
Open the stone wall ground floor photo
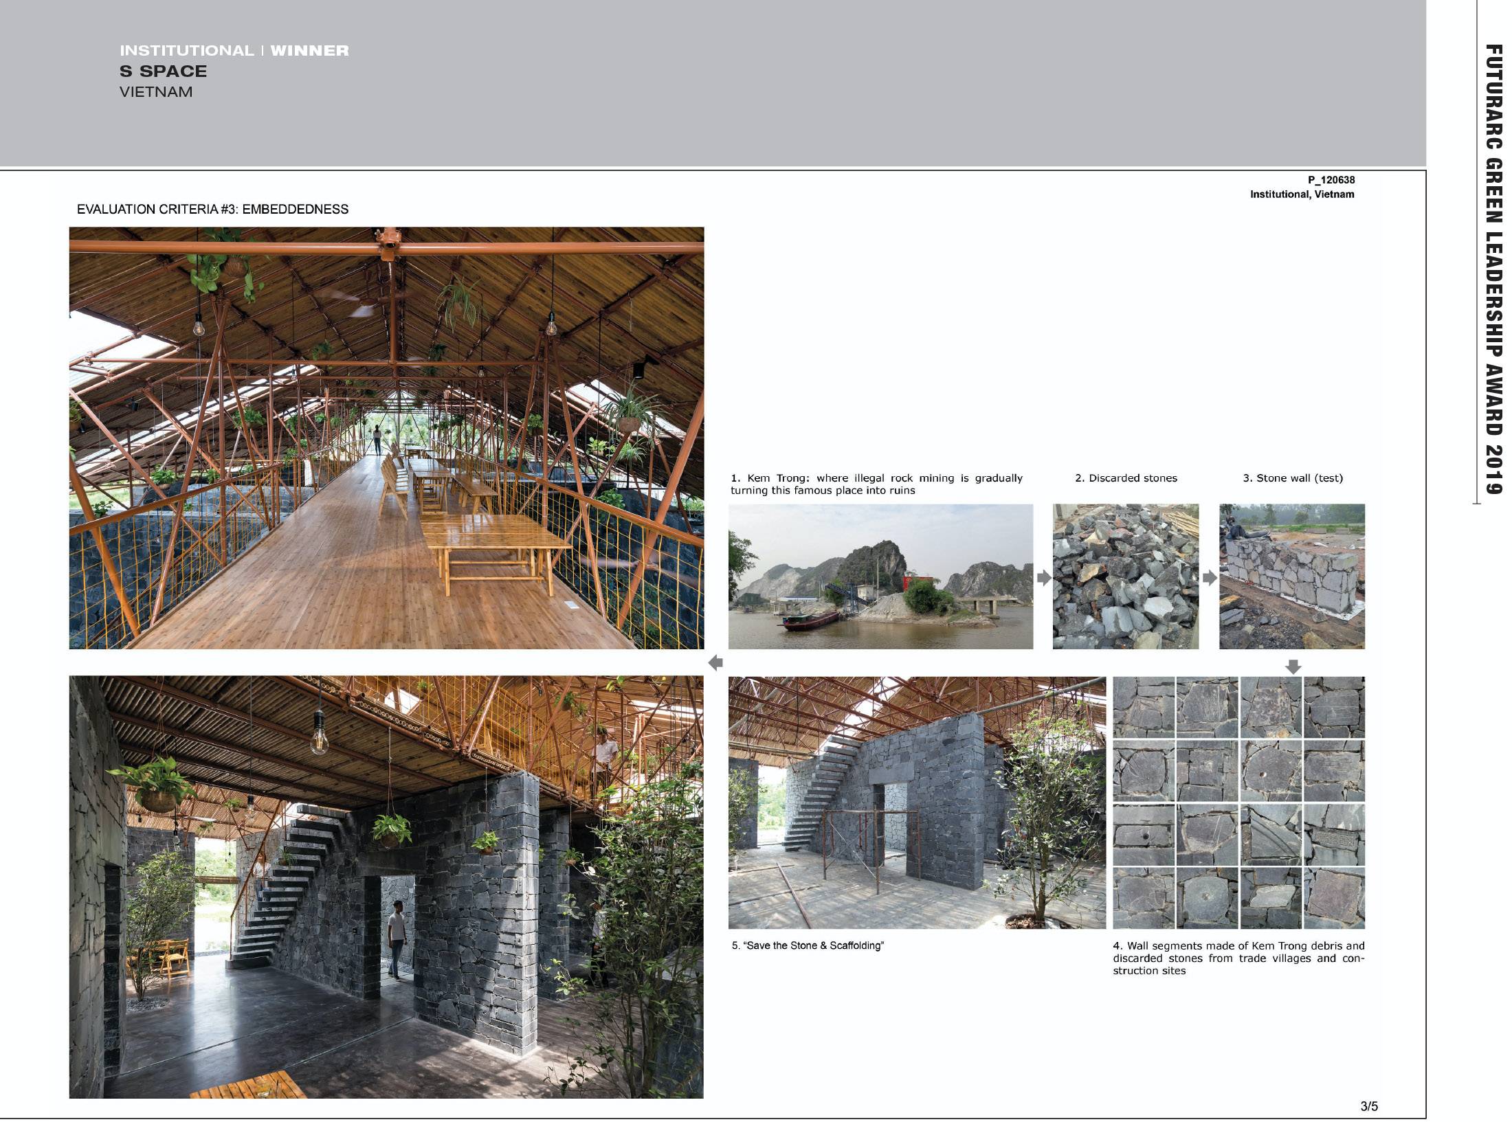(386, 887)
